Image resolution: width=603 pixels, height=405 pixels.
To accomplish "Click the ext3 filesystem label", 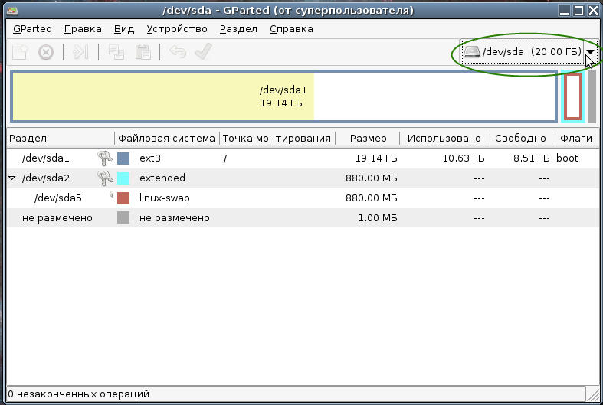I will 150,158.
